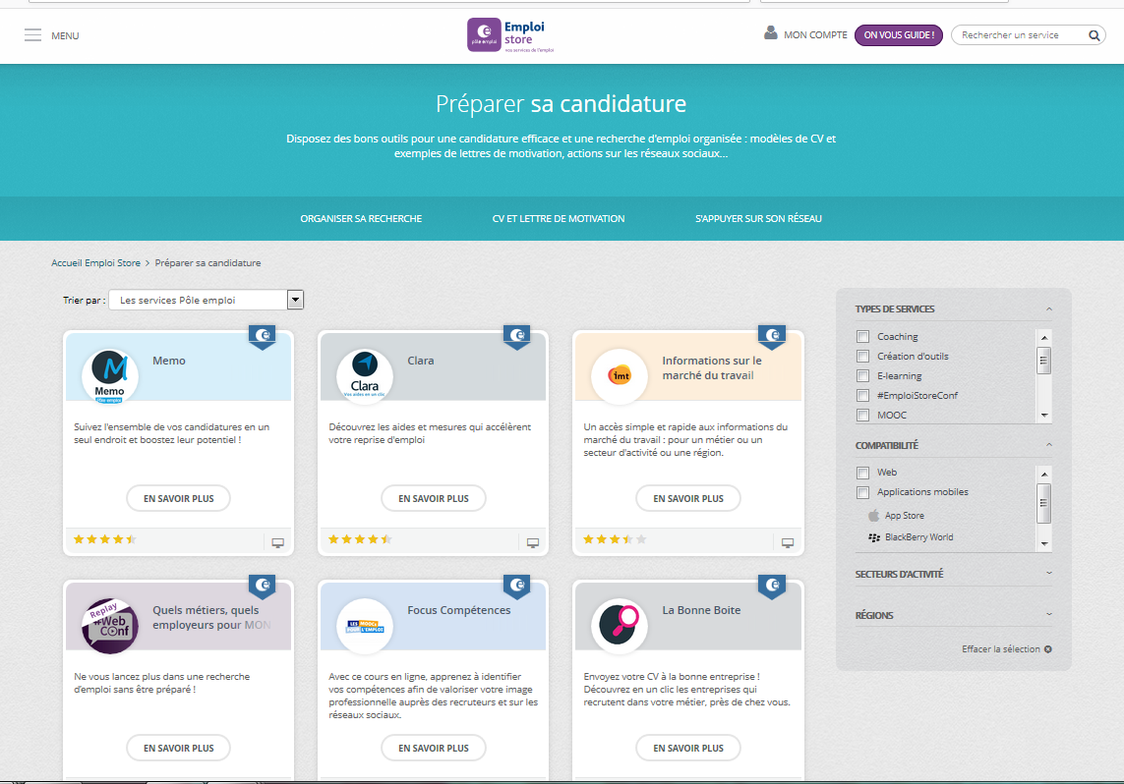The image size is (1124, 784).
Task: Click the Mon Compte user icon
Action: (x=770, y=33)
